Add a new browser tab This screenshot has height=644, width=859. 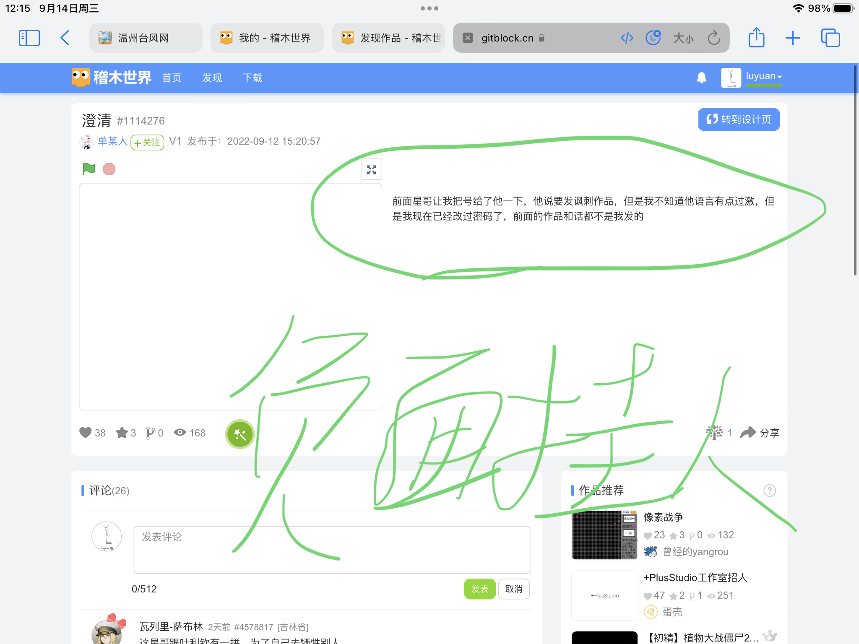coord(793,38)
